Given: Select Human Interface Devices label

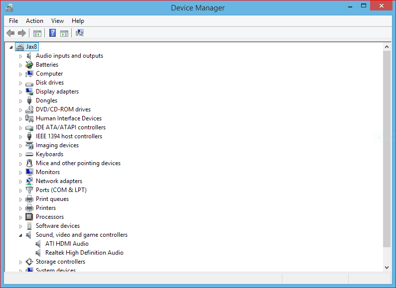Looking at the screenshot, I should (69, 118).
